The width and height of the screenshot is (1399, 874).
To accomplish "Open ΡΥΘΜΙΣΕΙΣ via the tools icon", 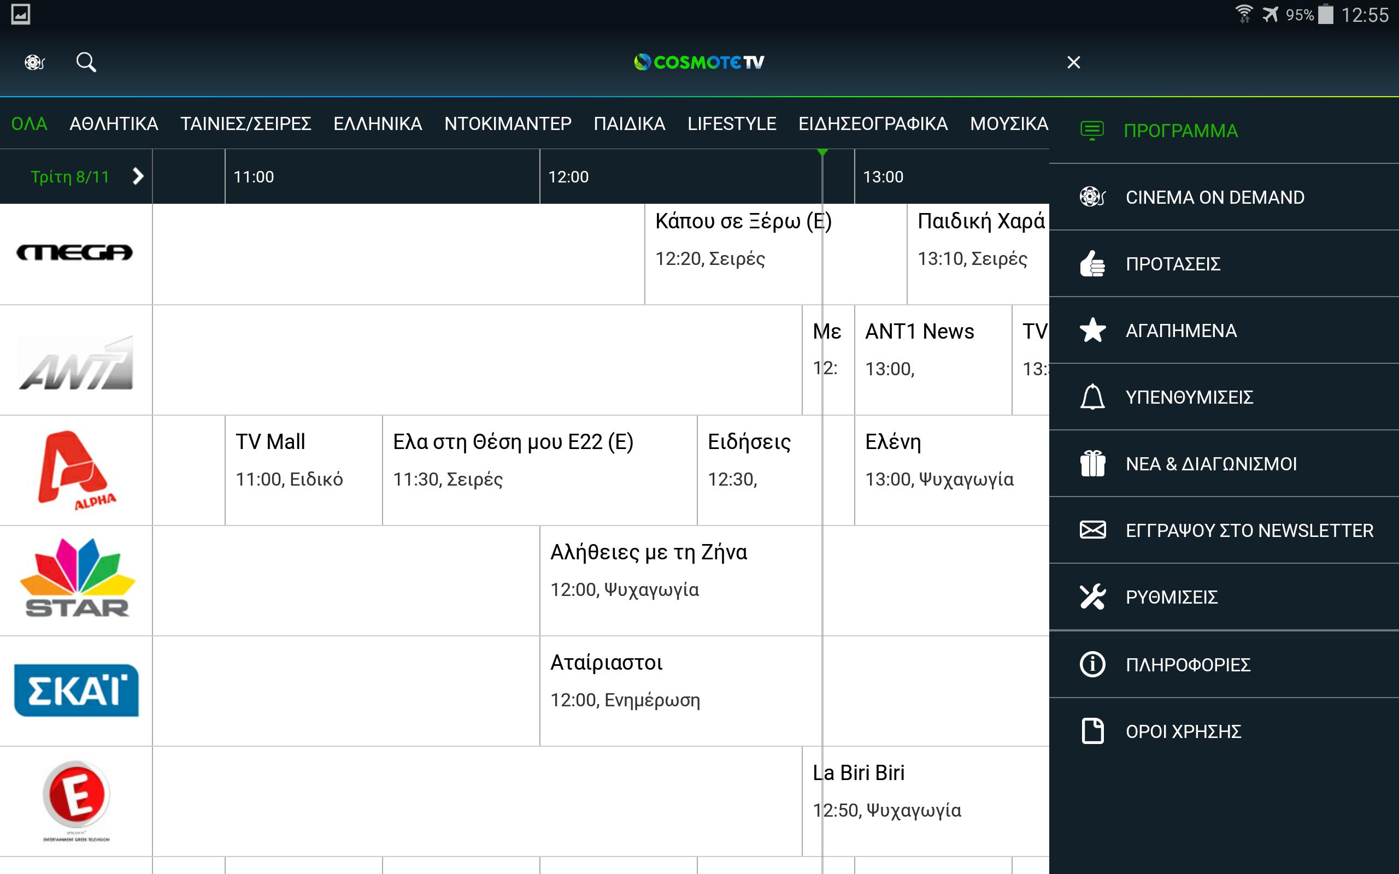I will [1092, 597].
